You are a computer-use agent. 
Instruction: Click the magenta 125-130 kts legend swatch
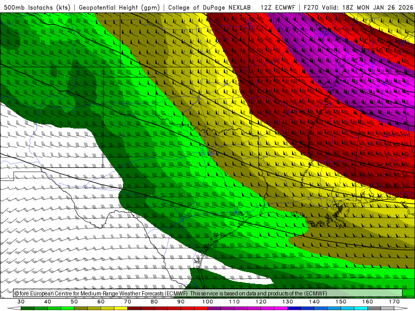(x=281, y=308)
